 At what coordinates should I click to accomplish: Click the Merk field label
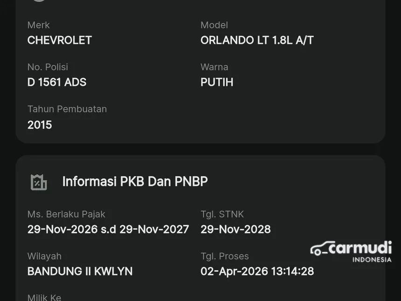[x=38, y=25]
